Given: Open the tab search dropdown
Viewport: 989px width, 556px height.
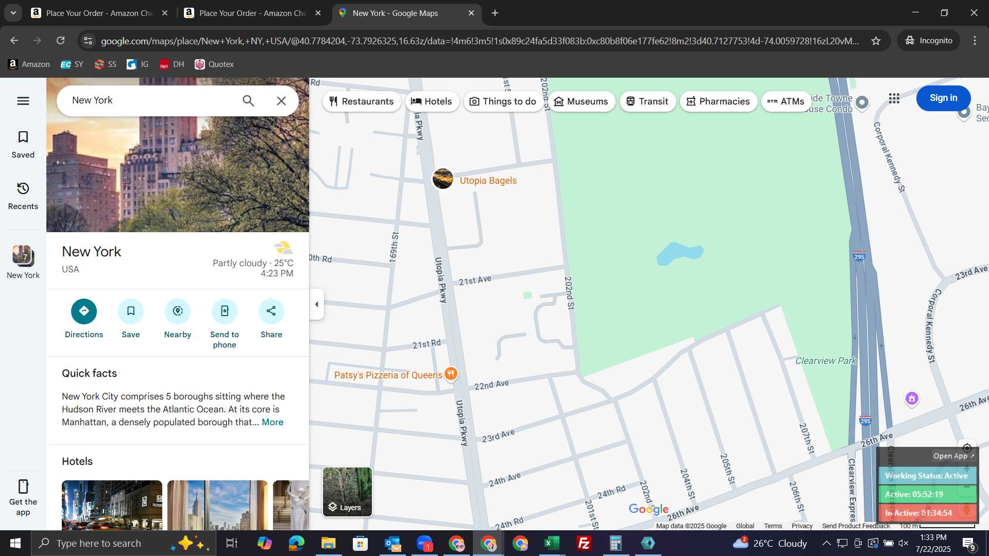Looking at the screenshot, I should pos(13,13).
